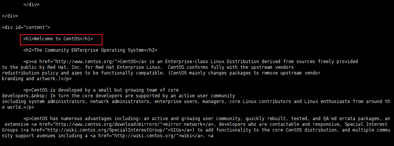
Task: Click the indented closing '</div>' tag at top
Action: tap(31, 5)
